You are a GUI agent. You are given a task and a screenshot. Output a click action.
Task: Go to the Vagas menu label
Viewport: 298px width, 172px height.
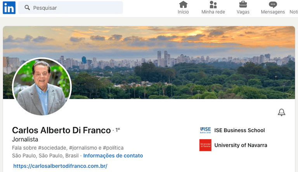[x=243, y=12]
